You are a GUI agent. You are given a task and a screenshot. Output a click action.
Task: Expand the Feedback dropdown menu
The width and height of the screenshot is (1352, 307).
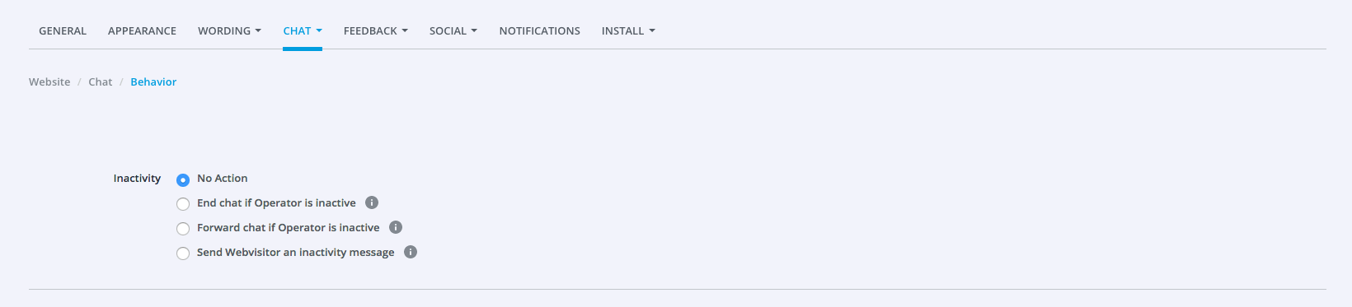pos(376,30)
